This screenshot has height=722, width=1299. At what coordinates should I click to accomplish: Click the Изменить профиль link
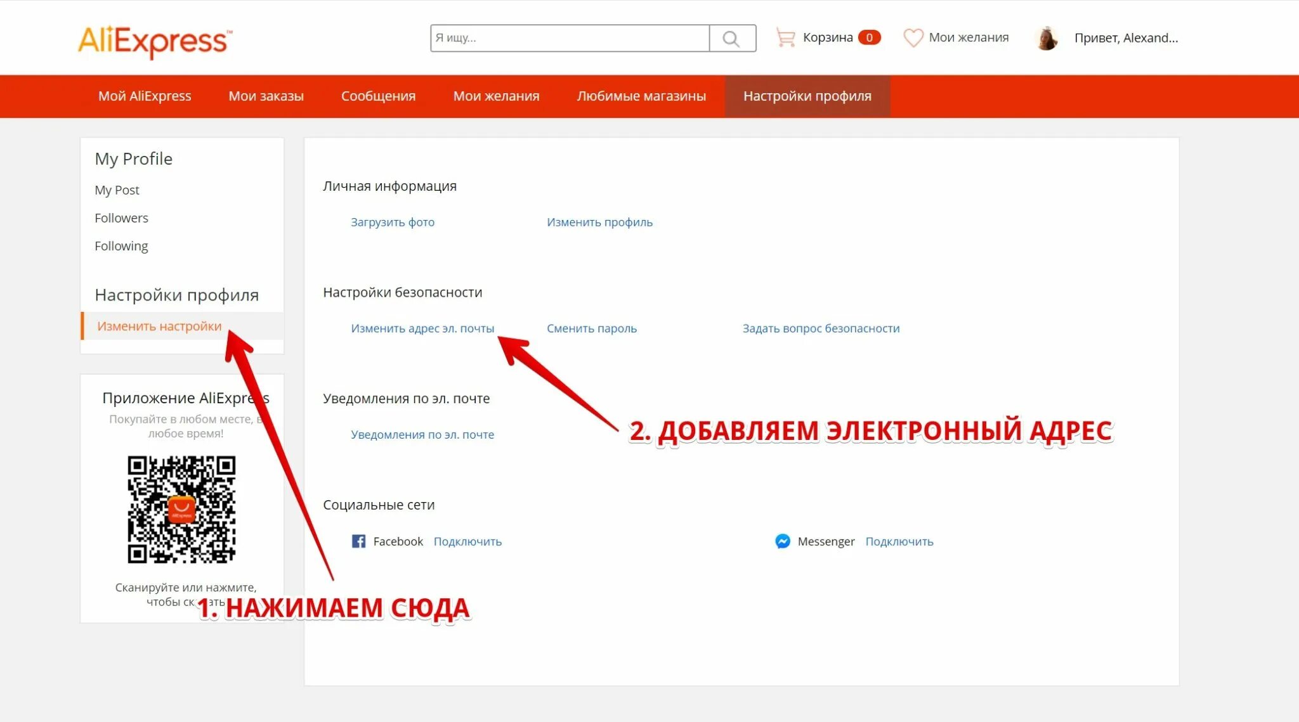[599, 222]
